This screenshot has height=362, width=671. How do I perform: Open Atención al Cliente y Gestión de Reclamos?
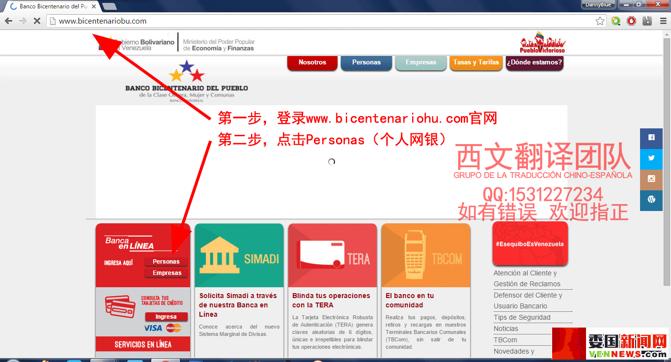(x=527, y=278)
